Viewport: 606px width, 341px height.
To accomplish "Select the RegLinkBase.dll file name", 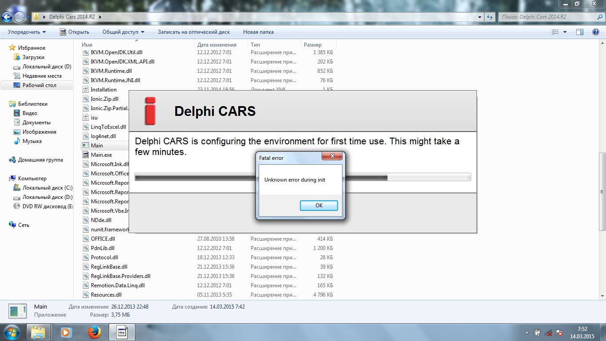I will [109, 267].
